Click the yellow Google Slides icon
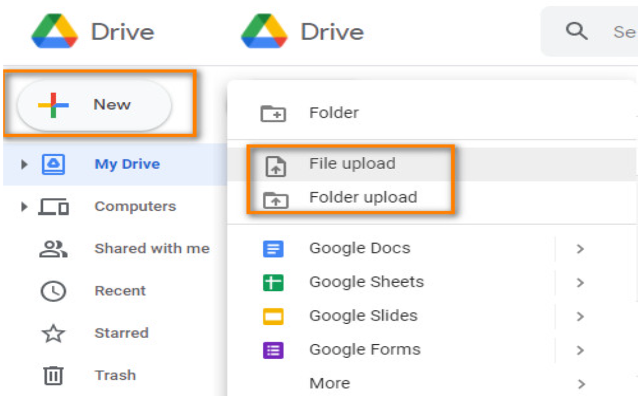640x396 pixels. (x=273, y=316)
